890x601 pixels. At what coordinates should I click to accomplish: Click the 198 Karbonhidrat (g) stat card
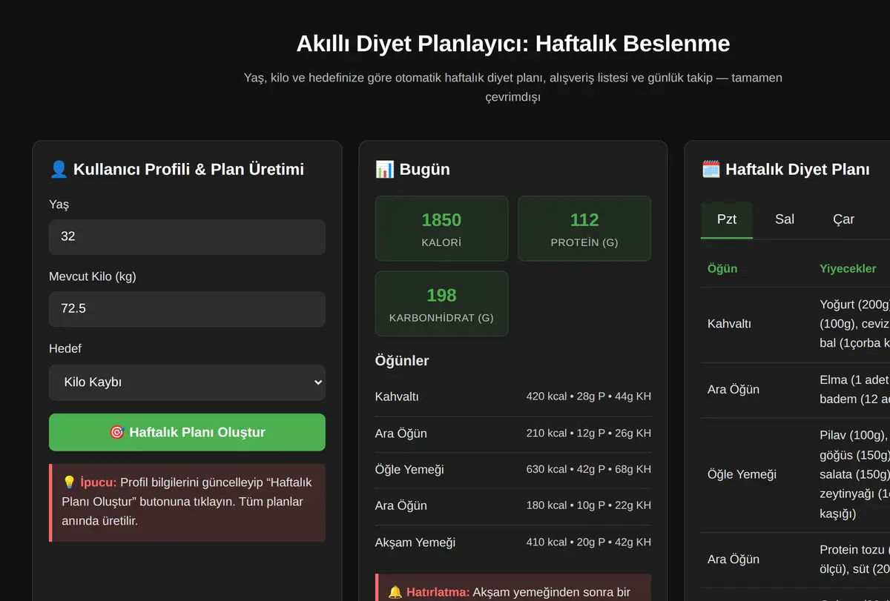click(441, 304)
